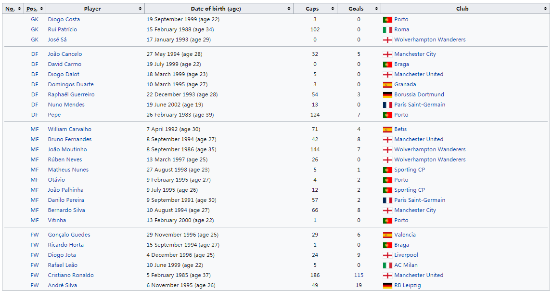Screen dimensions: 552x291
Task: Sort table by the Pos. column arrows
Action: [41, 9]
